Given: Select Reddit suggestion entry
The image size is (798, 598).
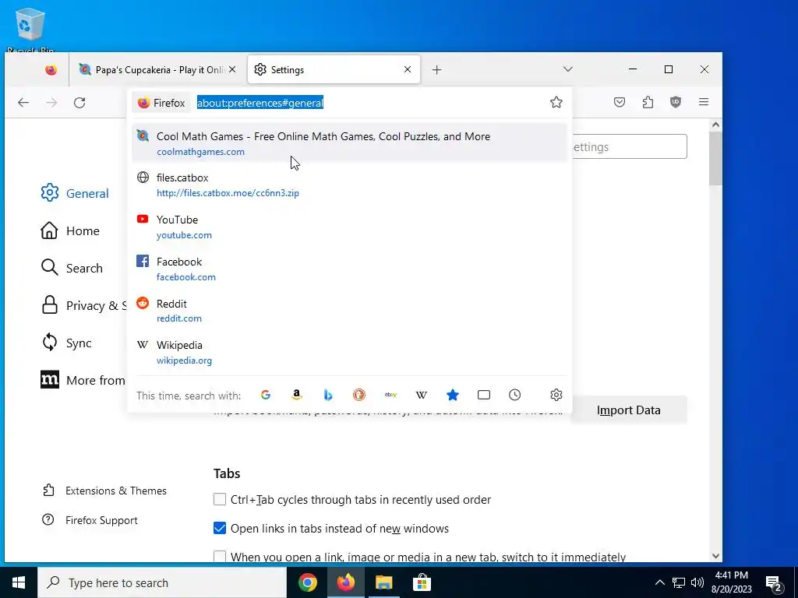Looking at the screenshot, I should tap(349, 311).
